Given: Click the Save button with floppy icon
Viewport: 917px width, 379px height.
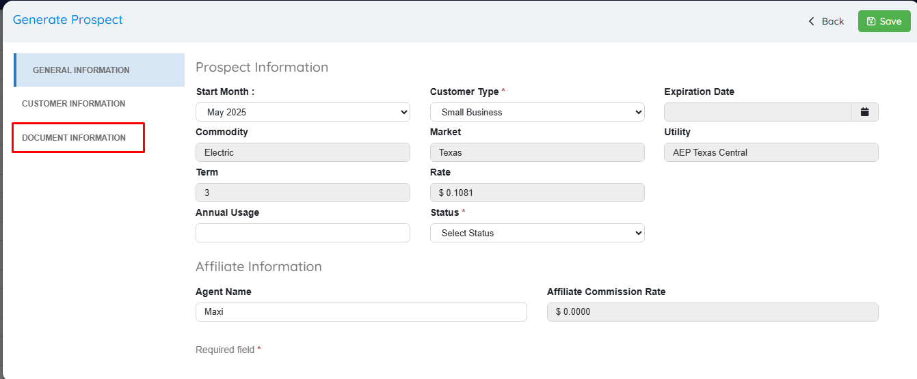Looking at the screenshot, I should click(x=884, y=21).
